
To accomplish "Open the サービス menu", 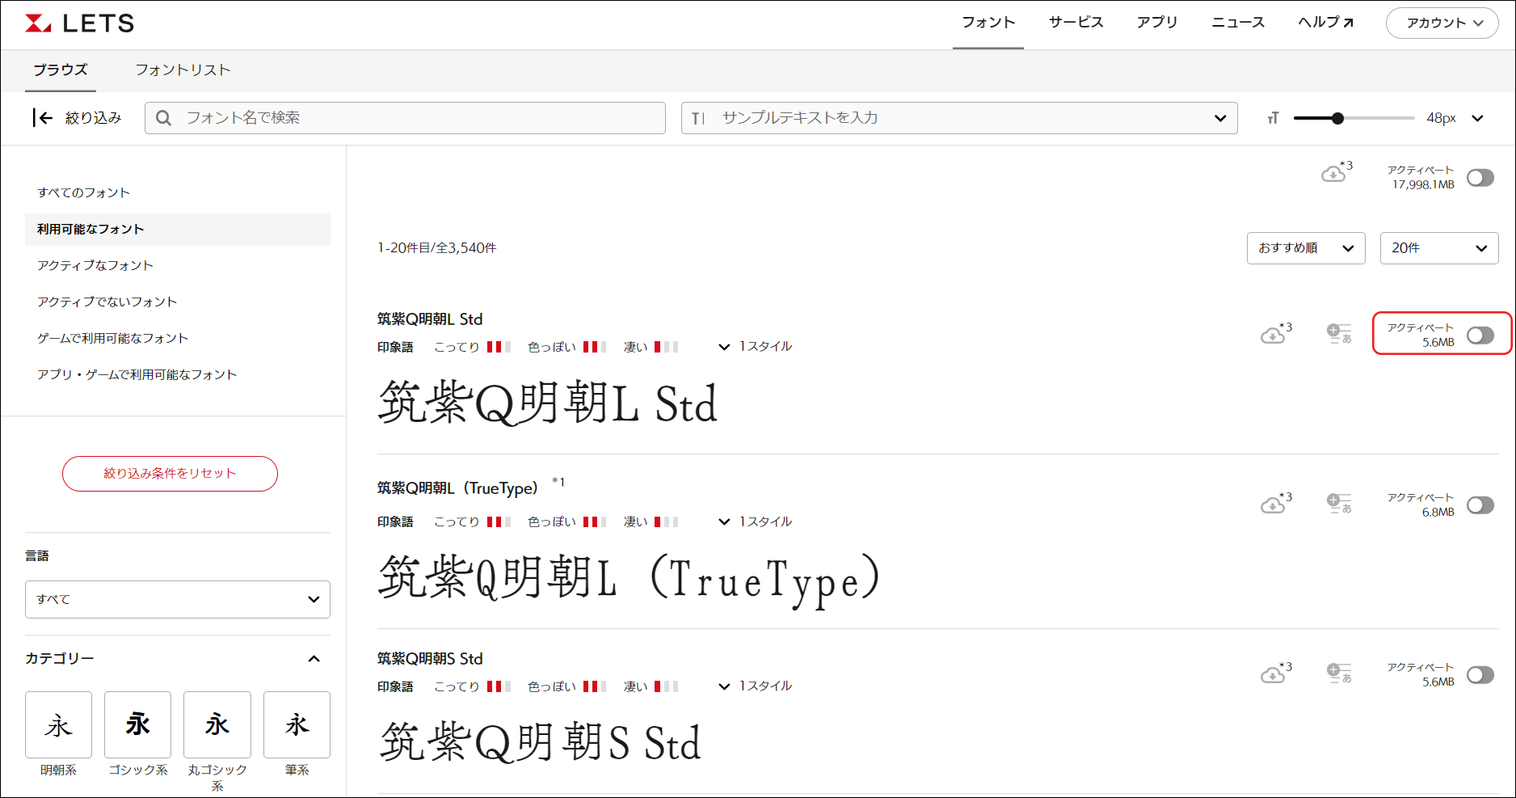I will pos(1076,23).
